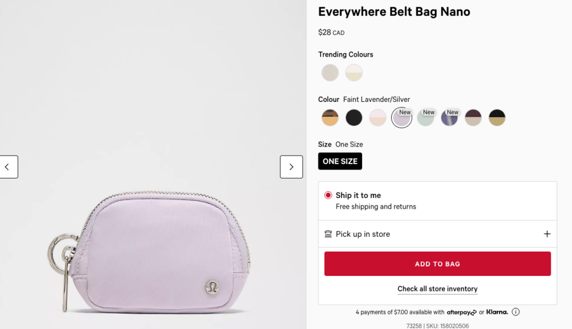Viewport: 572px width, 329px height.
Task: Select the new purple zipper colour swatch
Action: click(x=449, y=117)
